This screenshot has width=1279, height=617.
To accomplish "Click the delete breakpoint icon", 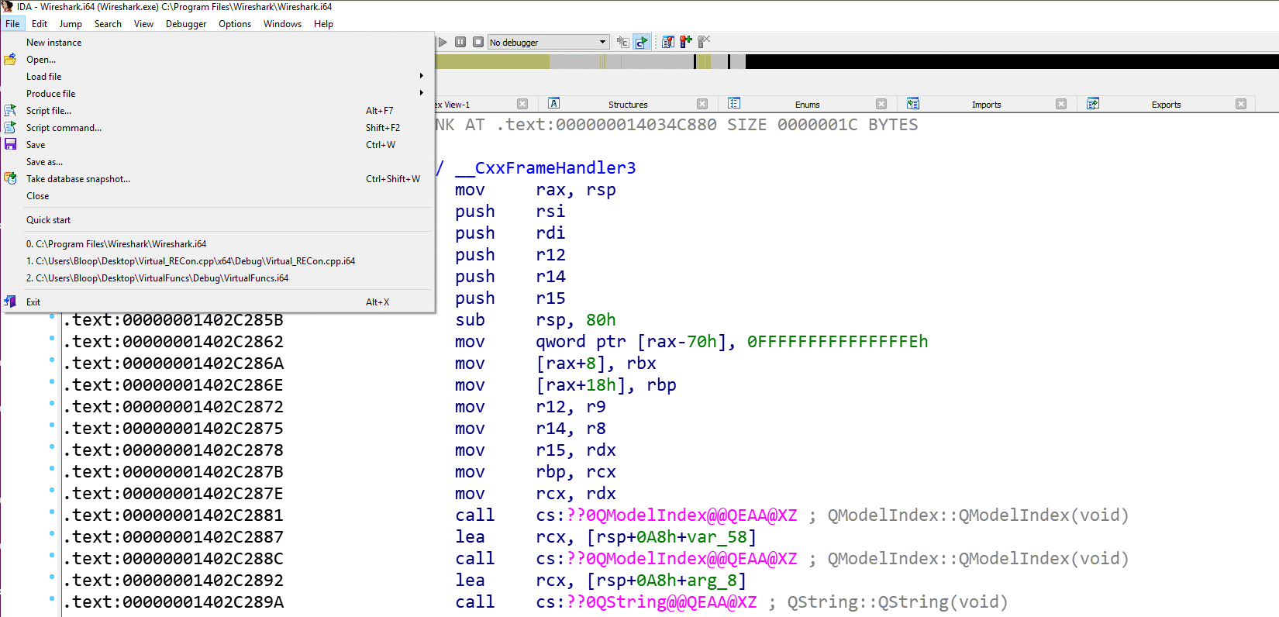I will [703, 42].
